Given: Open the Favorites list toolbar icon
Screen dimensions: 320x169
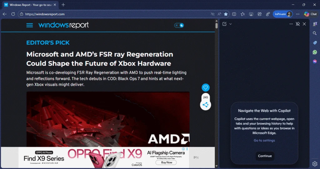Looking at the screenshot, I should [x=242, y=14].
